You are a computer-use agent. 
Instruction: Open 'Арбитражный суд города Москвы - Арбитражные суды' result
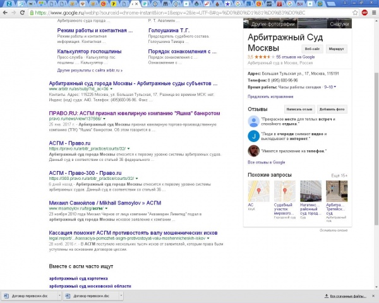[x=133, y=83]
